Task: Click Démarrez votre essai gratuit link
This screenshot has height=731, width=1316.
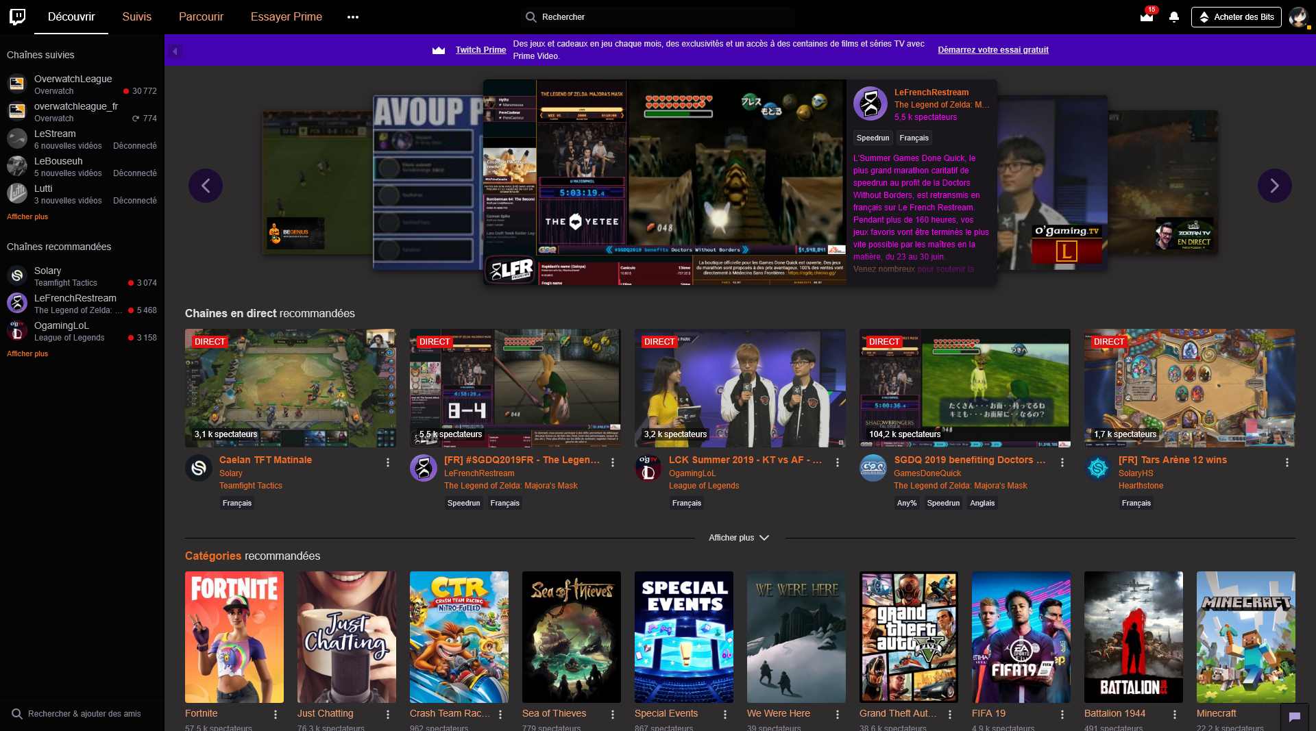Action: tap(993, 50)
